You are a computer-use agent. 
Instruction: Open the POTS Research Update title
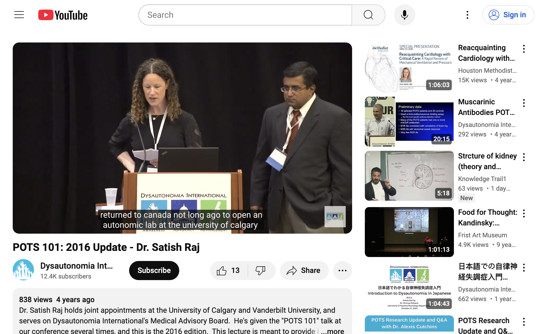[485, 326]
